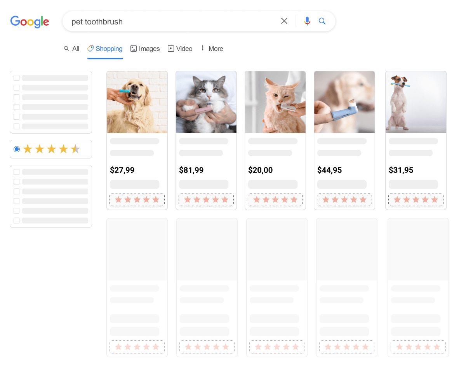Start voice search with the microphone icon
466x369 pixels.
point(307,21)
